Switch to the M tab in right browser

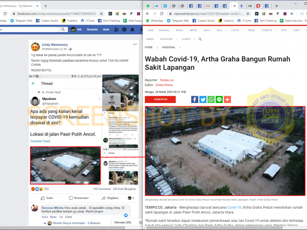(x=250, y=6)
